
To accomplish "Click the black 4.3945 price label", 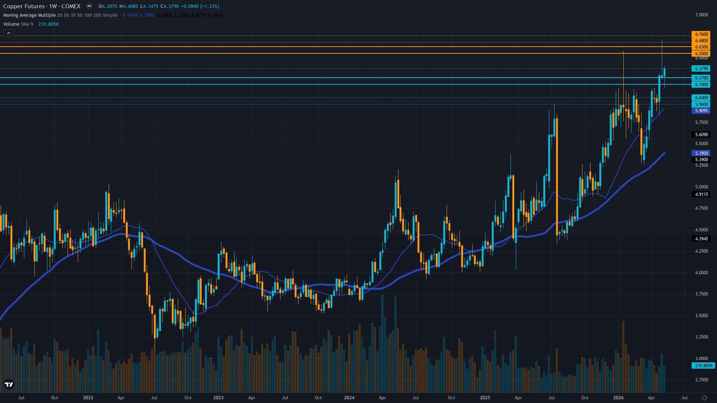I will click(x=701, y=239).
